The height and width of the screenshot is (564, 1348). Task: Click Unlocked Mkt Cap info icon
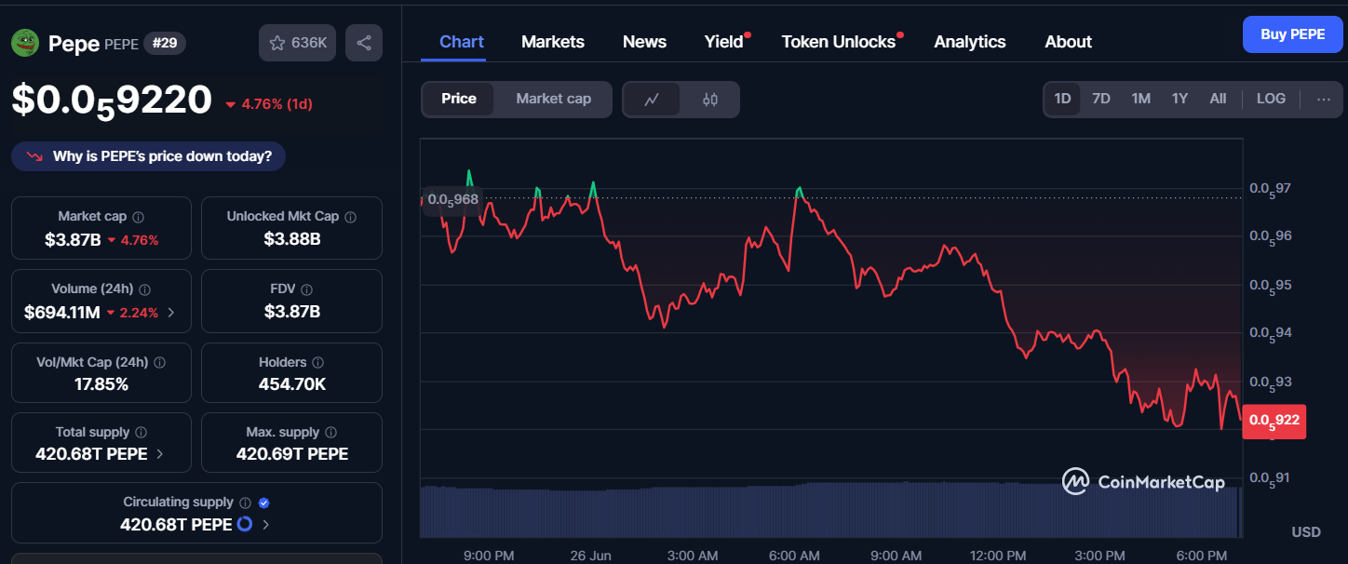point(351,217)
